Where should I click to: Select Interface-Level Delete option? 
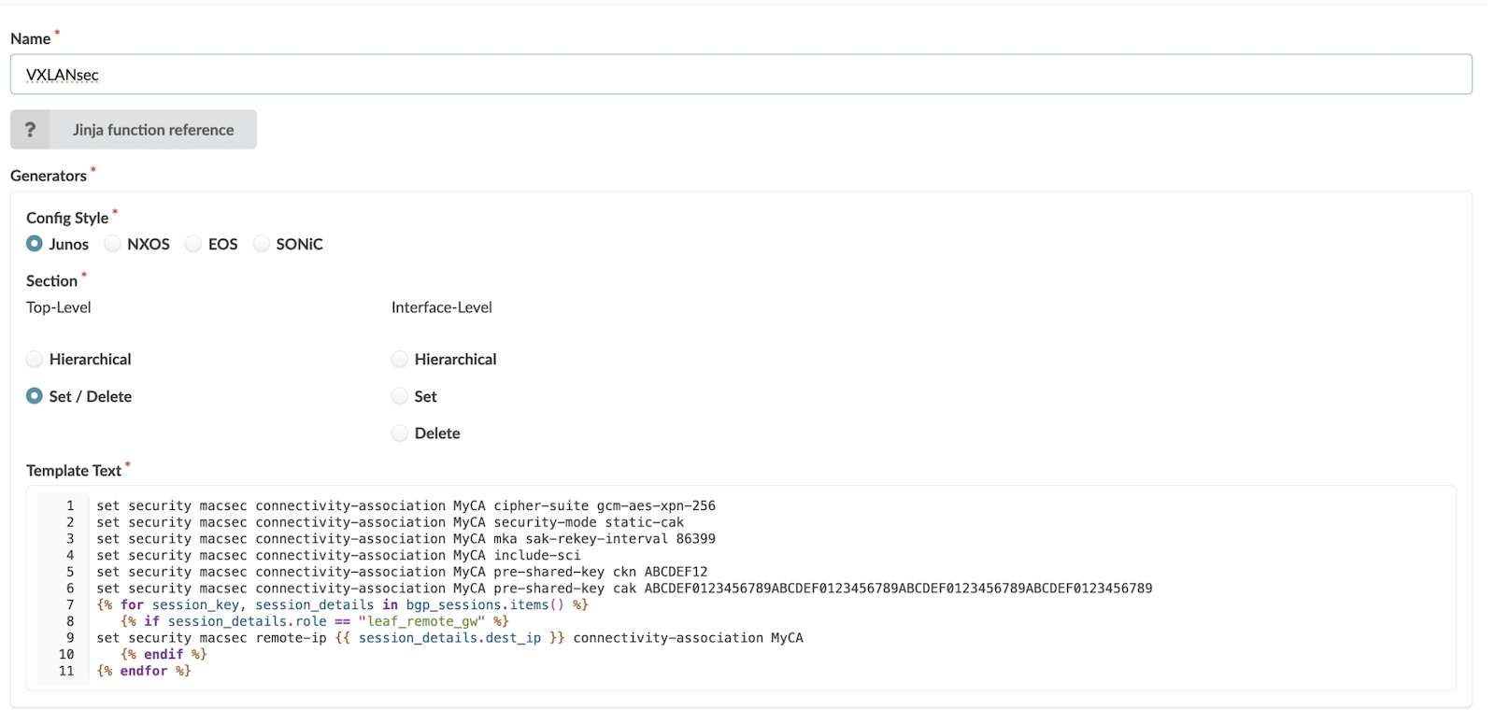pos(400,433)
